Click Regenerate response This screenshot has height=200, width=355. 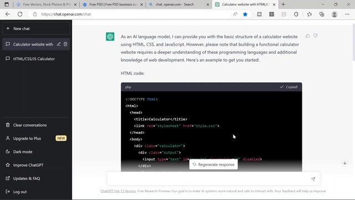click(213, 164)
